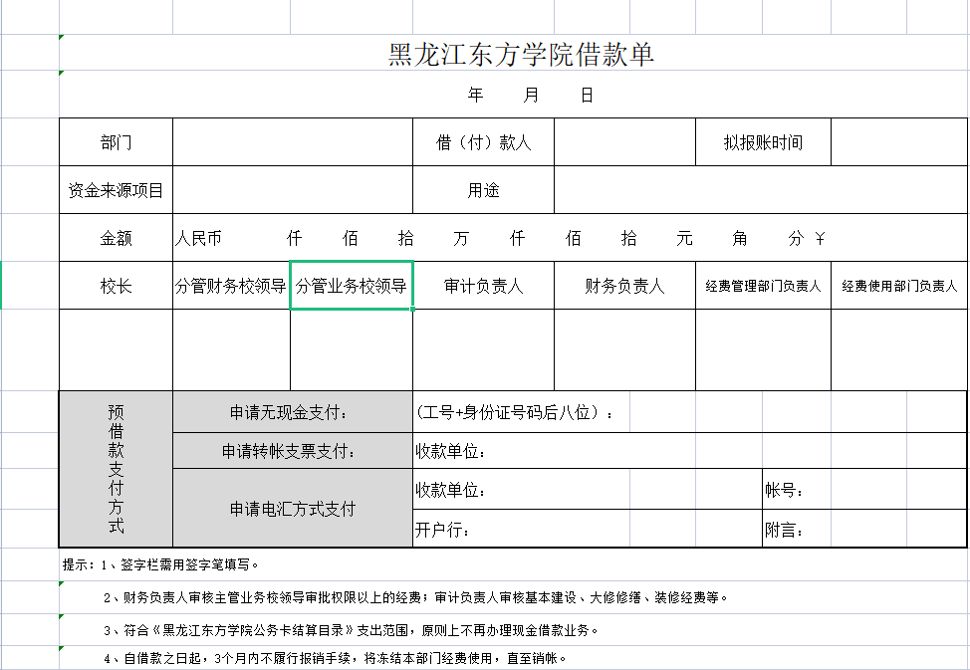Click note 1 about 签字栏需用签字笔填写

tap(161, 564)
